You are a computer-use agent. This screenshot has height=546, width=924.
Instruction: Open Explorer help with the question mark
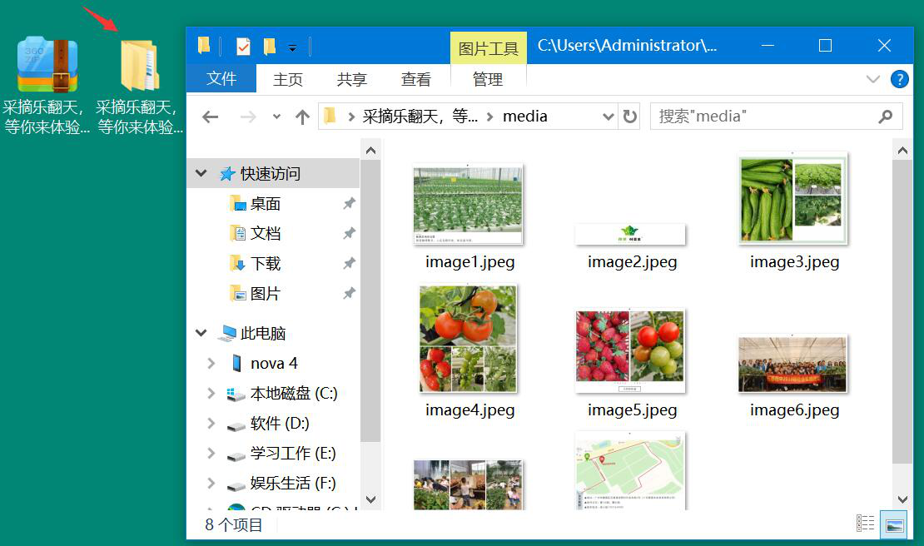(x=899, y=79)
